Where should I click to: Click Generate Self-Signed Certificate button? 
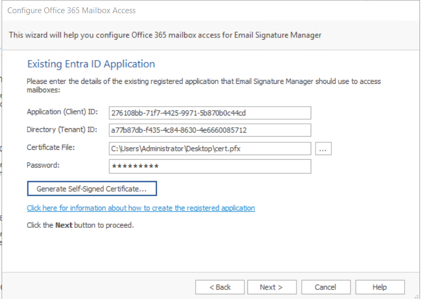tap(92, 188)
